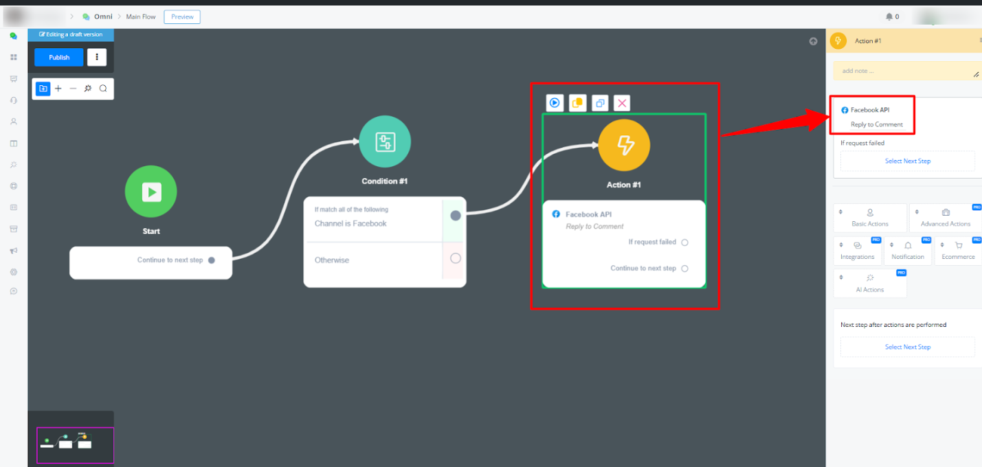Image resolution: width=982 pixels, height=467 pixels.
Task: Select the 'If request failed' connector circle
Action: (x=684, y=242)
